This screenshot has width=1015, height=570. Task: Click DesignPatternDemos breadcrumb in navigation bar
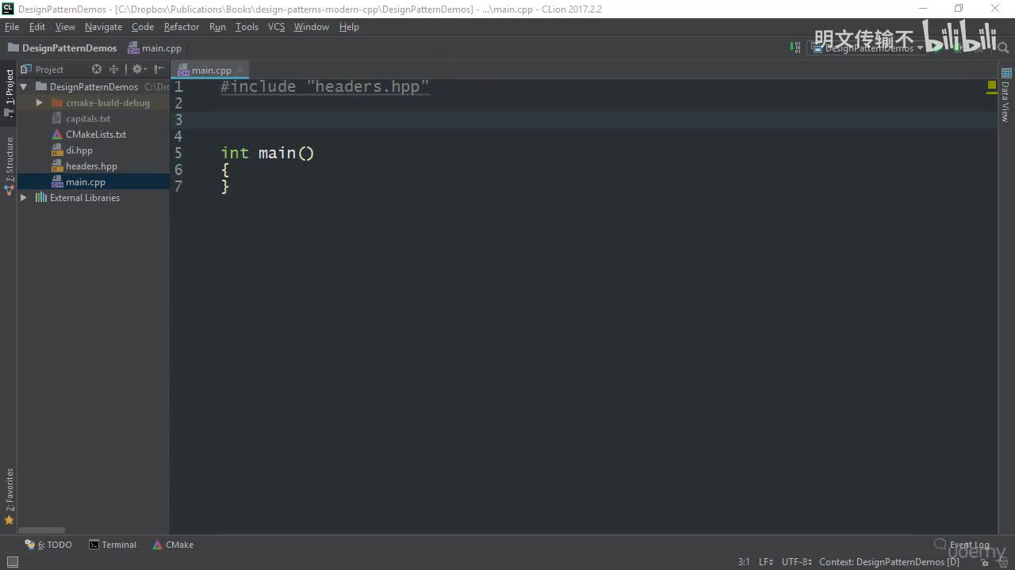[x=62, y=48]
